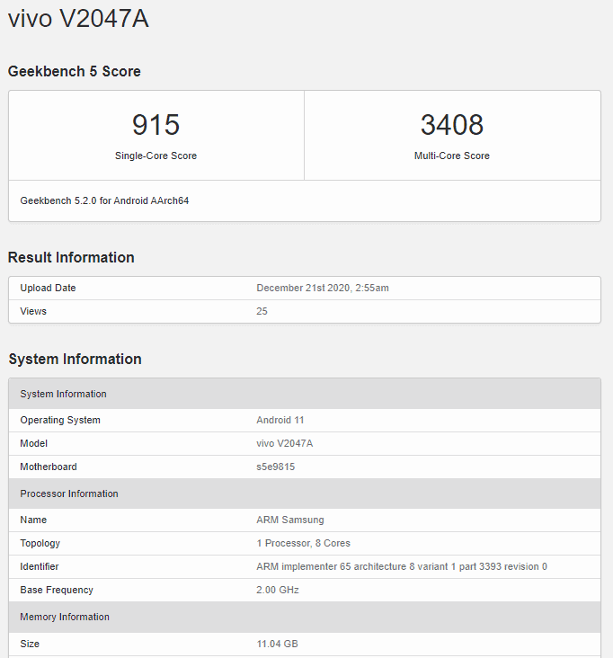Viewport: 613px width, 658px height.
Task: Select the 'vivo V2047A' model value in table
Action: 284,443
